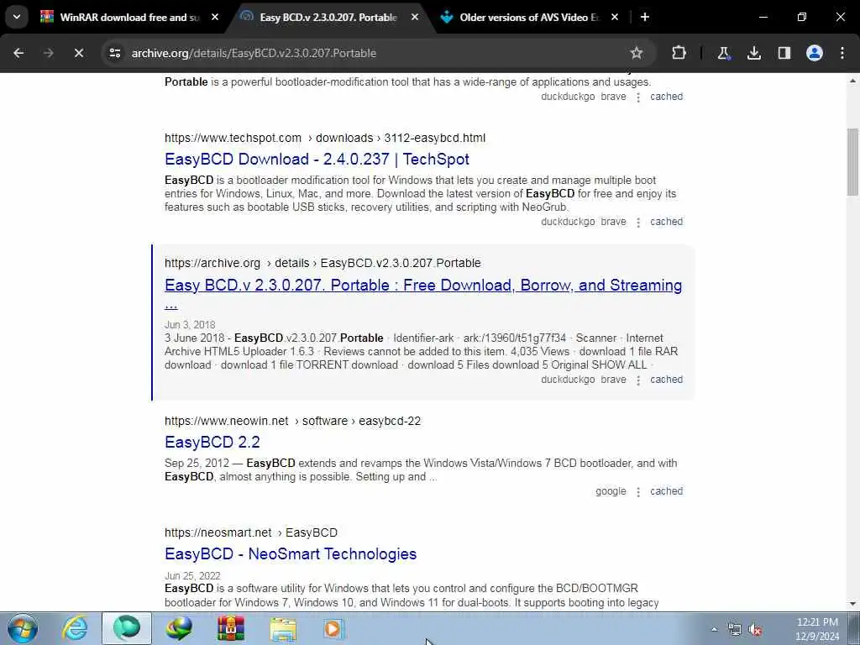Image resolution: width=860 pixels, height=645 pixels.
Task: Switch to the Easy BCD.v 2.3.0.207 Portable tab
Action: (x=328, y=17)
